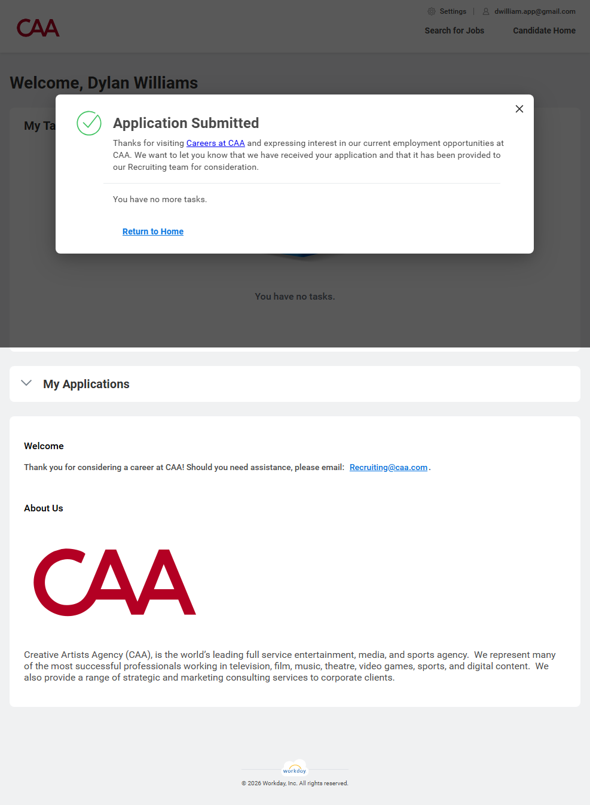Screen dimensions: 590x805
Task: Expand the My Applications chevron
Action: click(26, 383)
